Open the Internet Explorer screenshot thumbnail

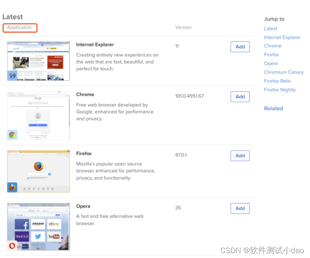(x=38, y=61)
